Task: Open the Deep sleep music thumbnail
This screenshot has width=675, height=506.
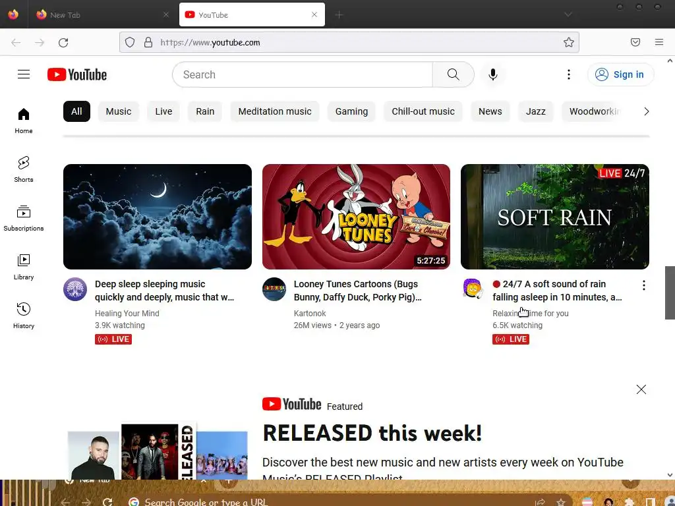Action: click(158, 216)
